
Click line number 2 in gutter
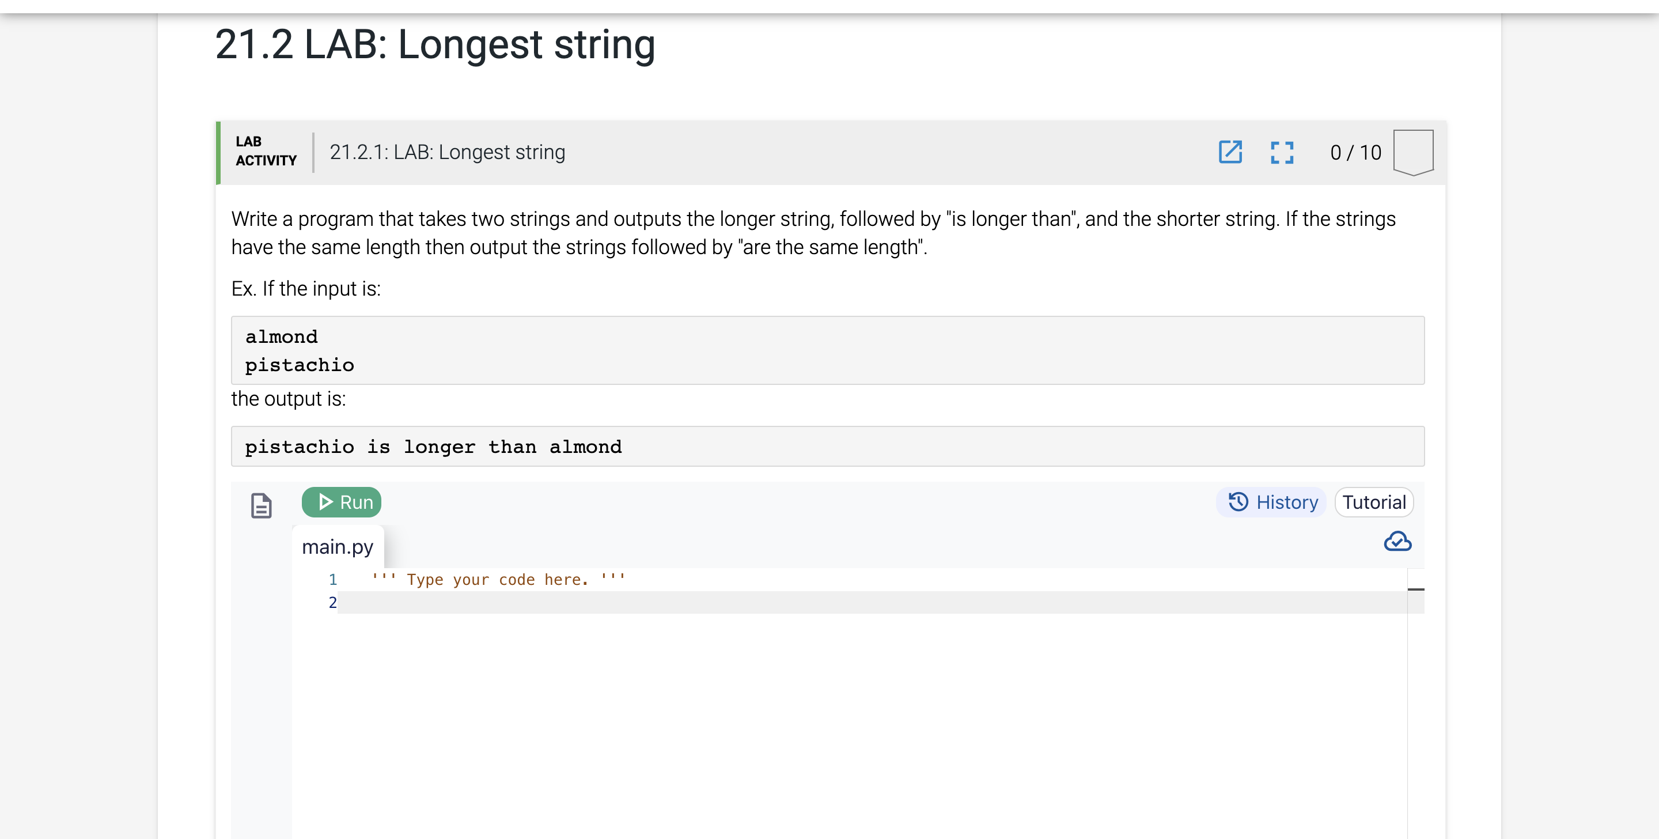tap(332, 603)
